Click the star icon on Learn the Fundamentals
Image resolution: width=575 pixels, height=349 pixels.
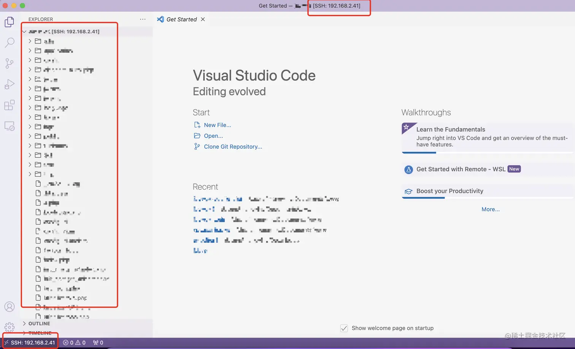tap(406, 127)
